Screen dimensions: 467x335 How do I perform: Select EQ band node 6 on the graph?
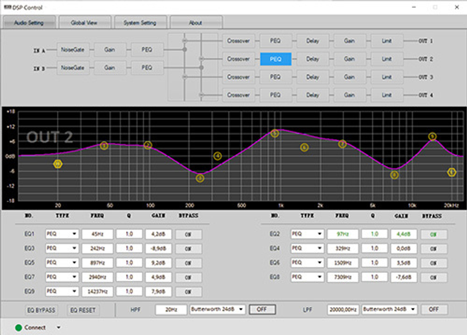(x=304, y=147)
